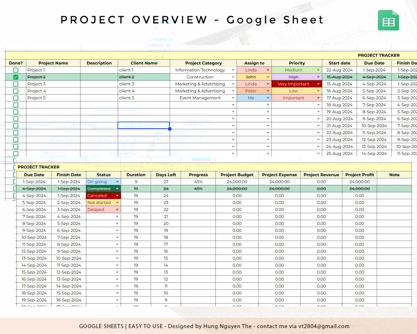Click the Project Expense header
Screen dimensions: 417x334
(279, 175)
